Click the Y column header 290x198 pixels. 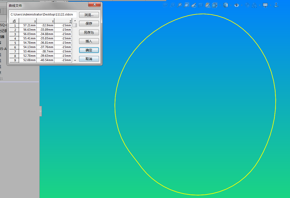point(45,21)
